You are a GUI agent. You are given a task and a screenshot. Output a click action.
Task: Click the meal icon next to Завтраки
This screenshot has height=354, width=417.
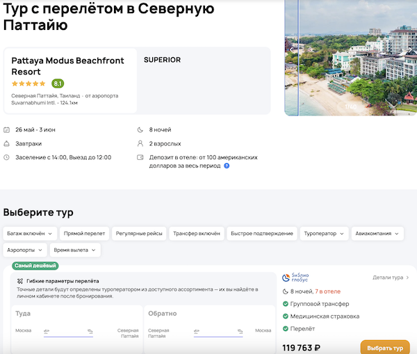tap(7, 144)
